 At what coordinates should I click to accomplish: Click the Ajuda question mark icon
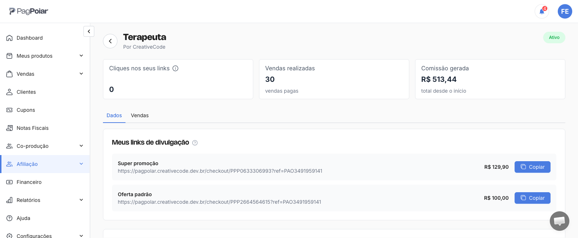pos(9,218)
